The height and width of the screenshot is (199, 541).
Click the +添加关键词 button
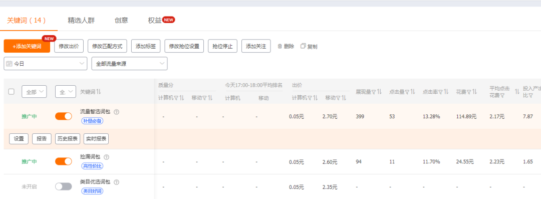click(x=27, y=46)
